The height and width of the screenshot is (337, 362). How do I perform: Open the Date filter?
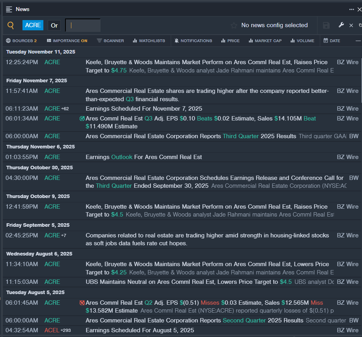(x=332, y=41)
